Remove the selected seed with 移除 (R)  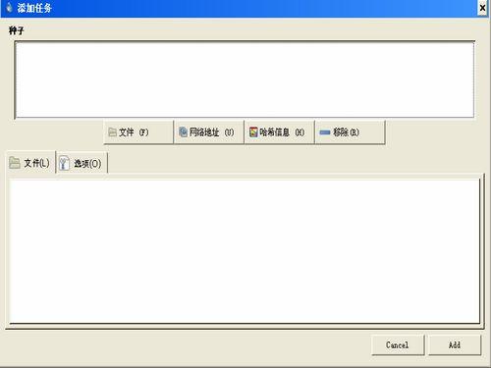(350, 132)
